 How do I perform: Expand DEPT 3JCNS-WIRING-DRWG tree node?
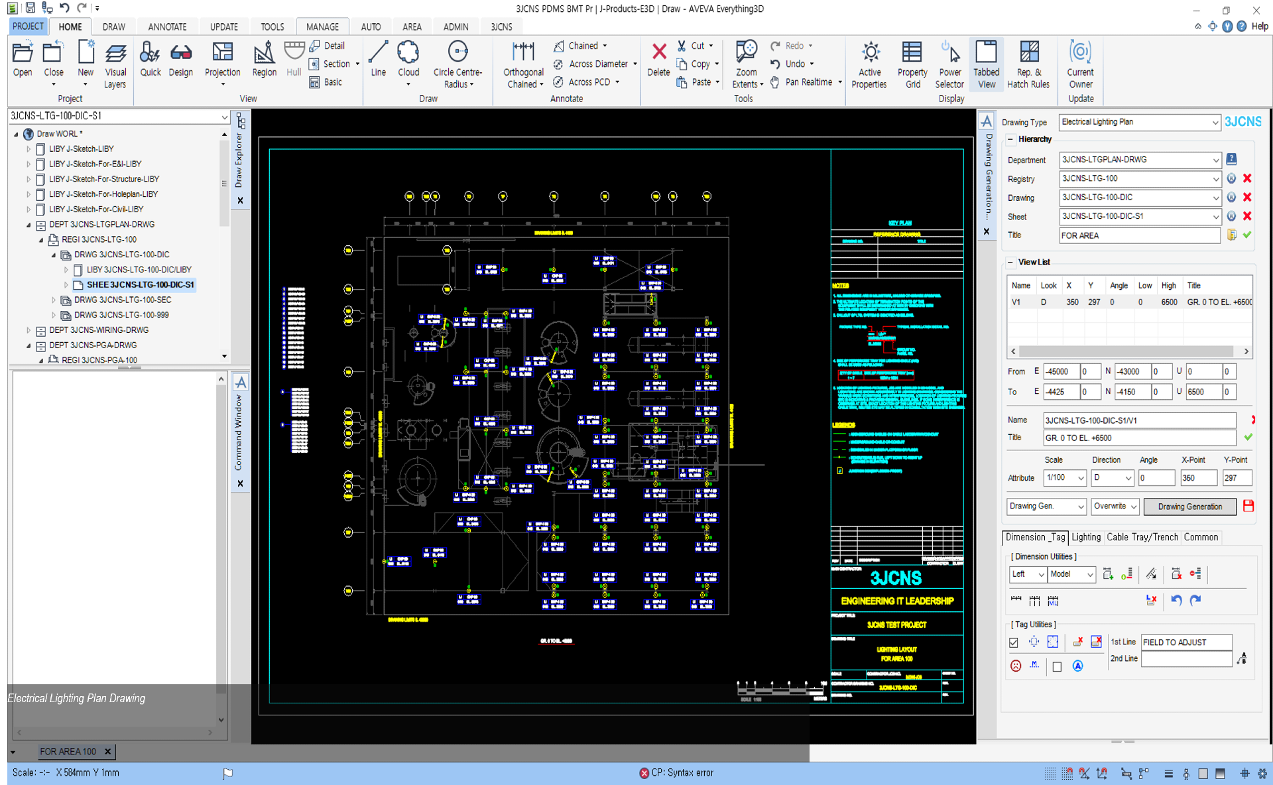tap(29, 330)
